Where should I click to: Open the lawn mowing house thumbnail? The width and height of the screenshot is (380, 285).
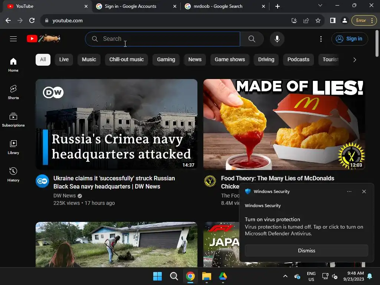[x=116, y=245]
